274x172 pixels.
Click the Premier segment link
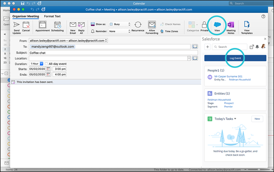pos(228,106)
